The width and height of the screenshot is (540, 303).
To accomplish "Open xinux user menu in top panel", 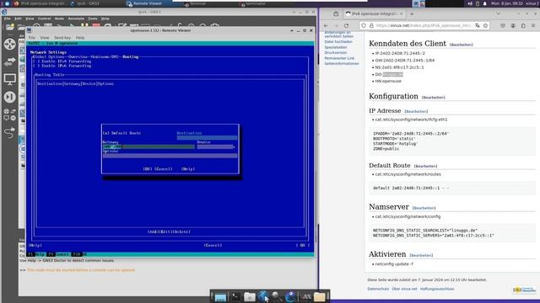I will click(531, 3).
